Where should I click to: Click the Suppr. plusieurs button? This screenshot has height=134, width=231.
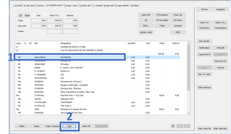pos(52,126)
